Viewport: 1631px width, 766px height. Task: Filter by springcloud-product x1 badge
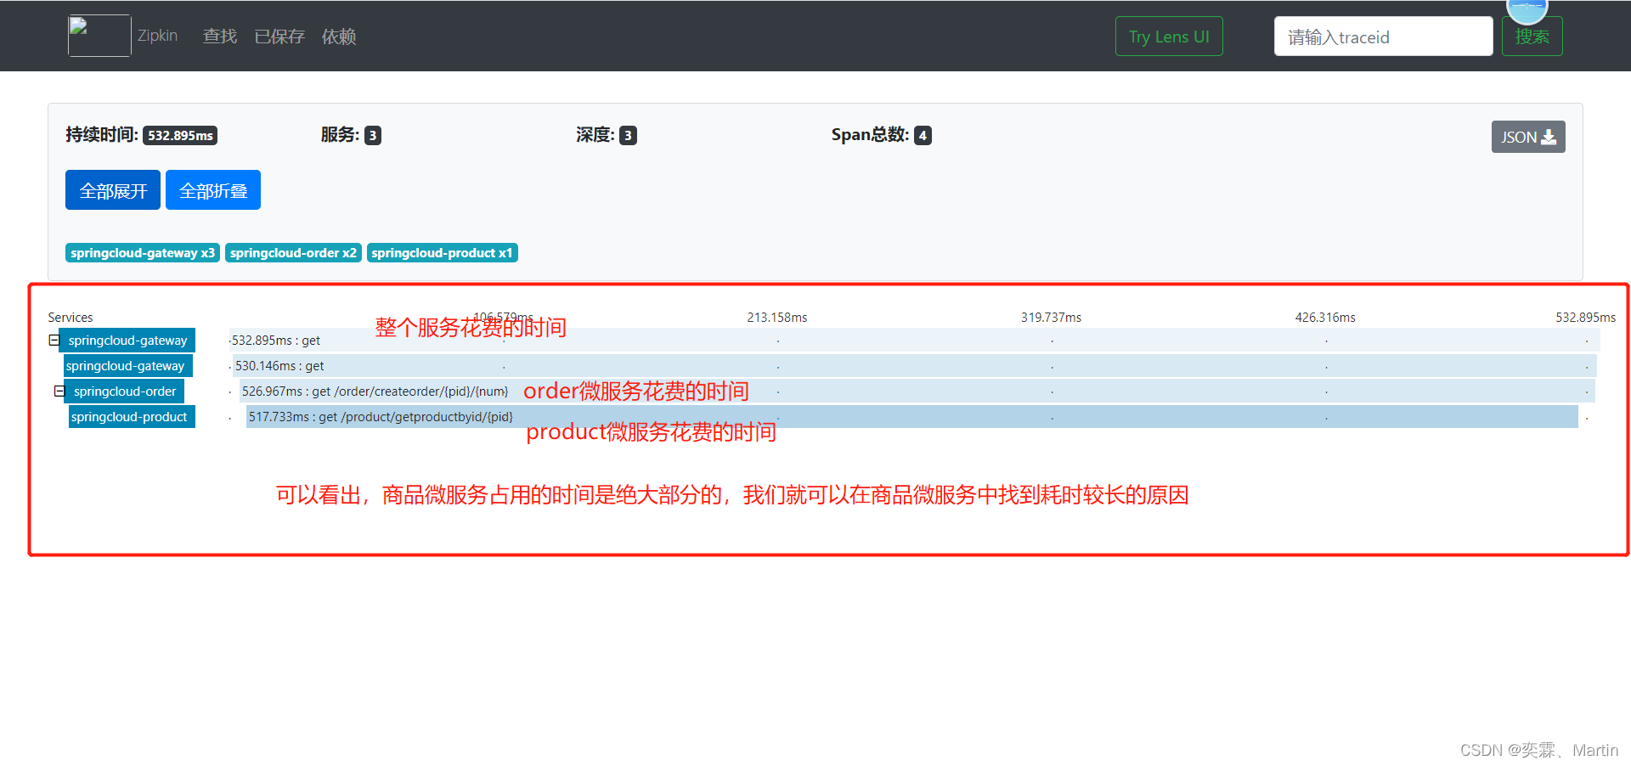coord(442,253)
